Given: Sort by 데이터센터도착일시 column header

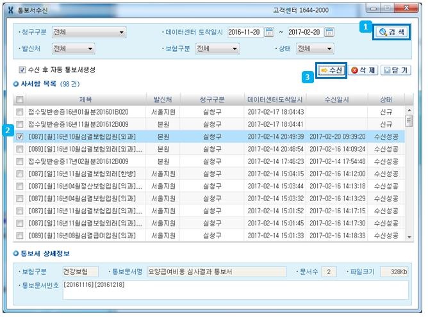Looking at the screenshot, I should click(x=275, y=99).
